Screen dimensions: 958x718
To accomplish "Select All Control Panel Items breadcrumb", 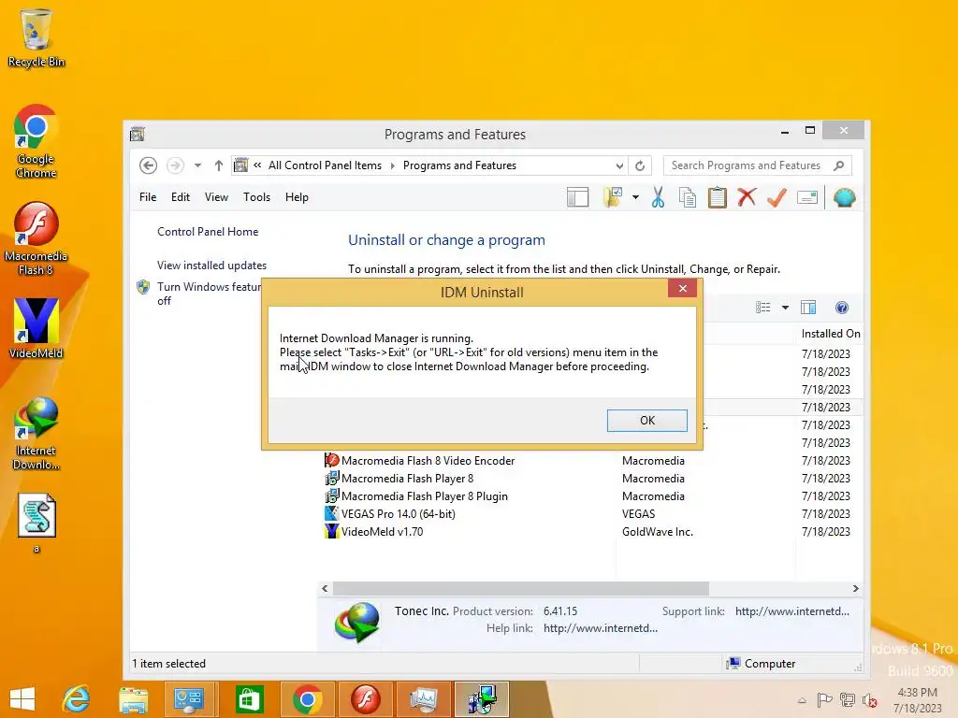I will [x=325, y=165].
